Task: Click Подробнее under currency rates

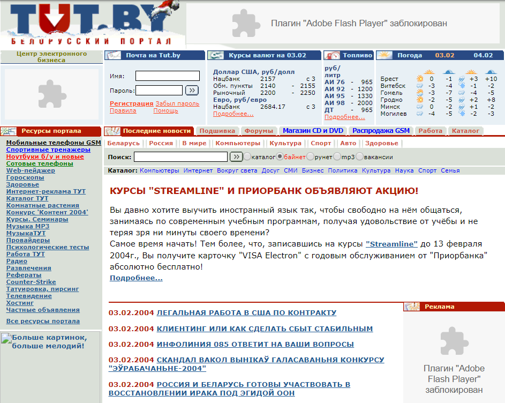Action: (x=233, y=114)
